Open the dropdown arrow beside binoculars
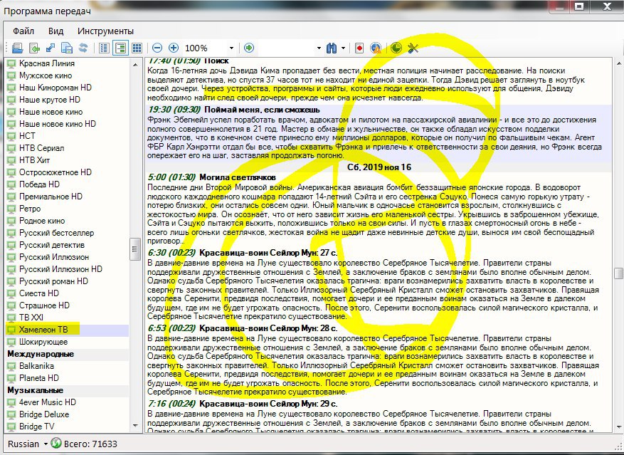 (343, 48)
